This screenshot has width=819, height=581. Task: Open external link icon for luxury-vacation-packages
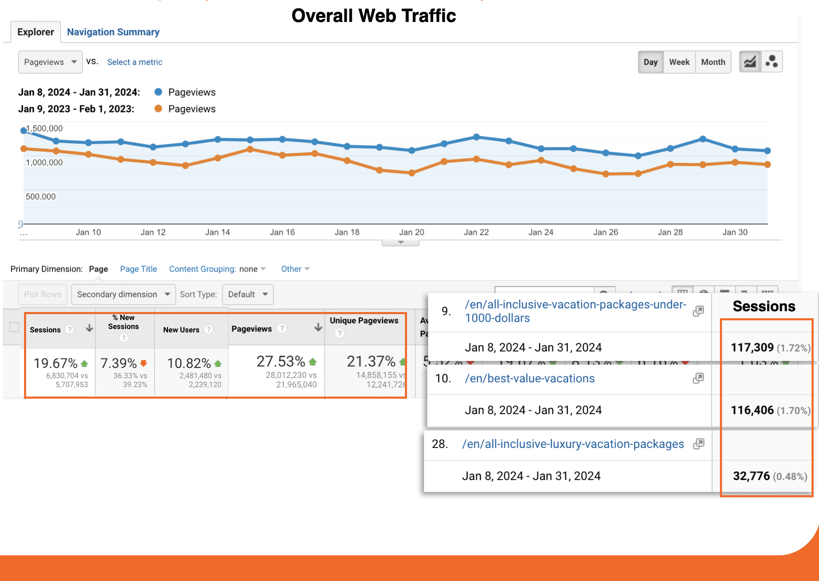(x=699, y=444)
